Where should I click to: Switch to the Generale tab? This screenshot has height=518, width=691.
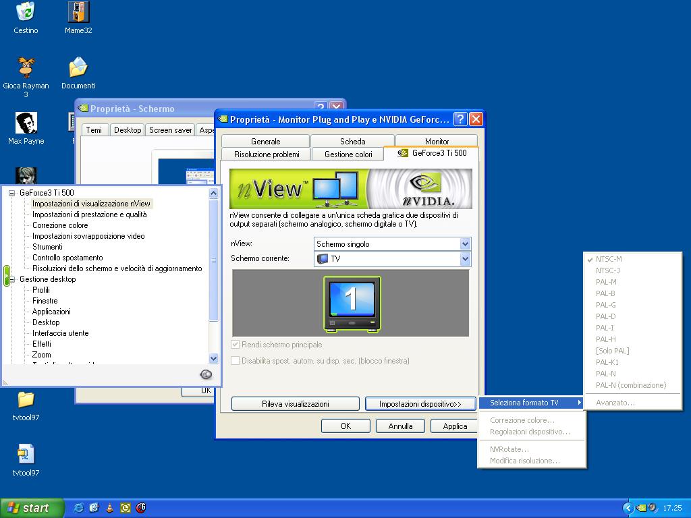pyautogui.click(x=265, y=141)
